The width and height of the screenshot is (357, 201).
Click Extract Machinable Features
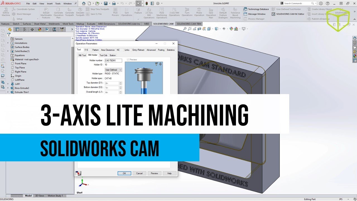pyautogui.click(x=46, y=13)
